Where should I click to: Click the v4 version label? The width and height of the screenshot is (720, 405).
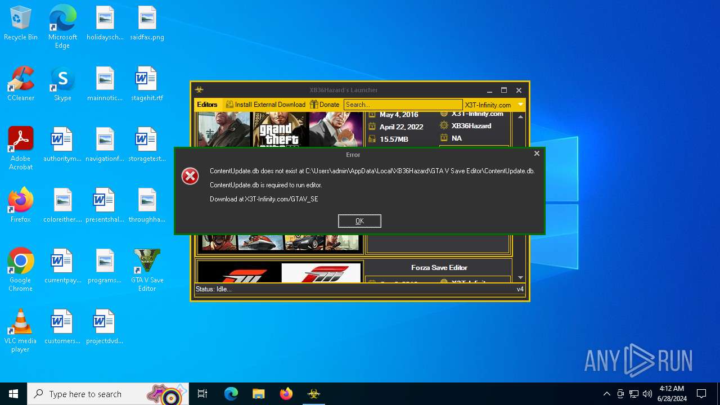pos(520,289)
